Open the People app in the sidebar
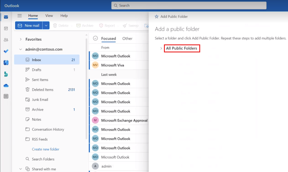This screenshot has height=172, width=288. tap(6, 40)
